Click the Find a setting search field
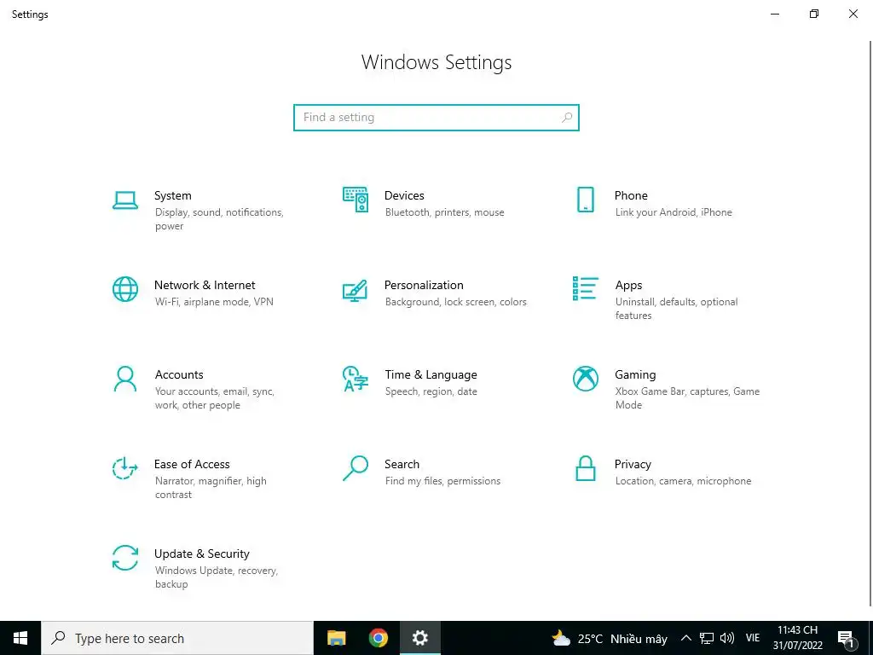873x655 pixels. tap(436, 118)
